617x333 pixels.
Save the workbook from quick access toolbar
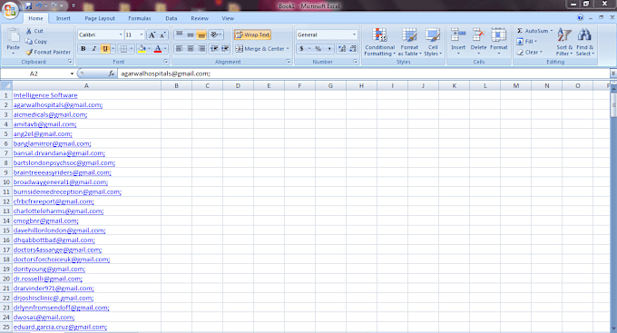tap(28, 6)
